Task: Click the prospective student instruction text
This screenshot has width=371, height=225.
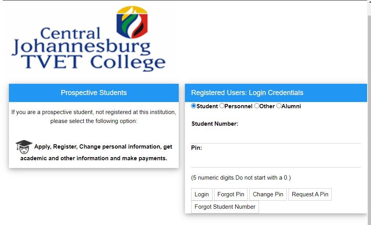Action: 94,116
